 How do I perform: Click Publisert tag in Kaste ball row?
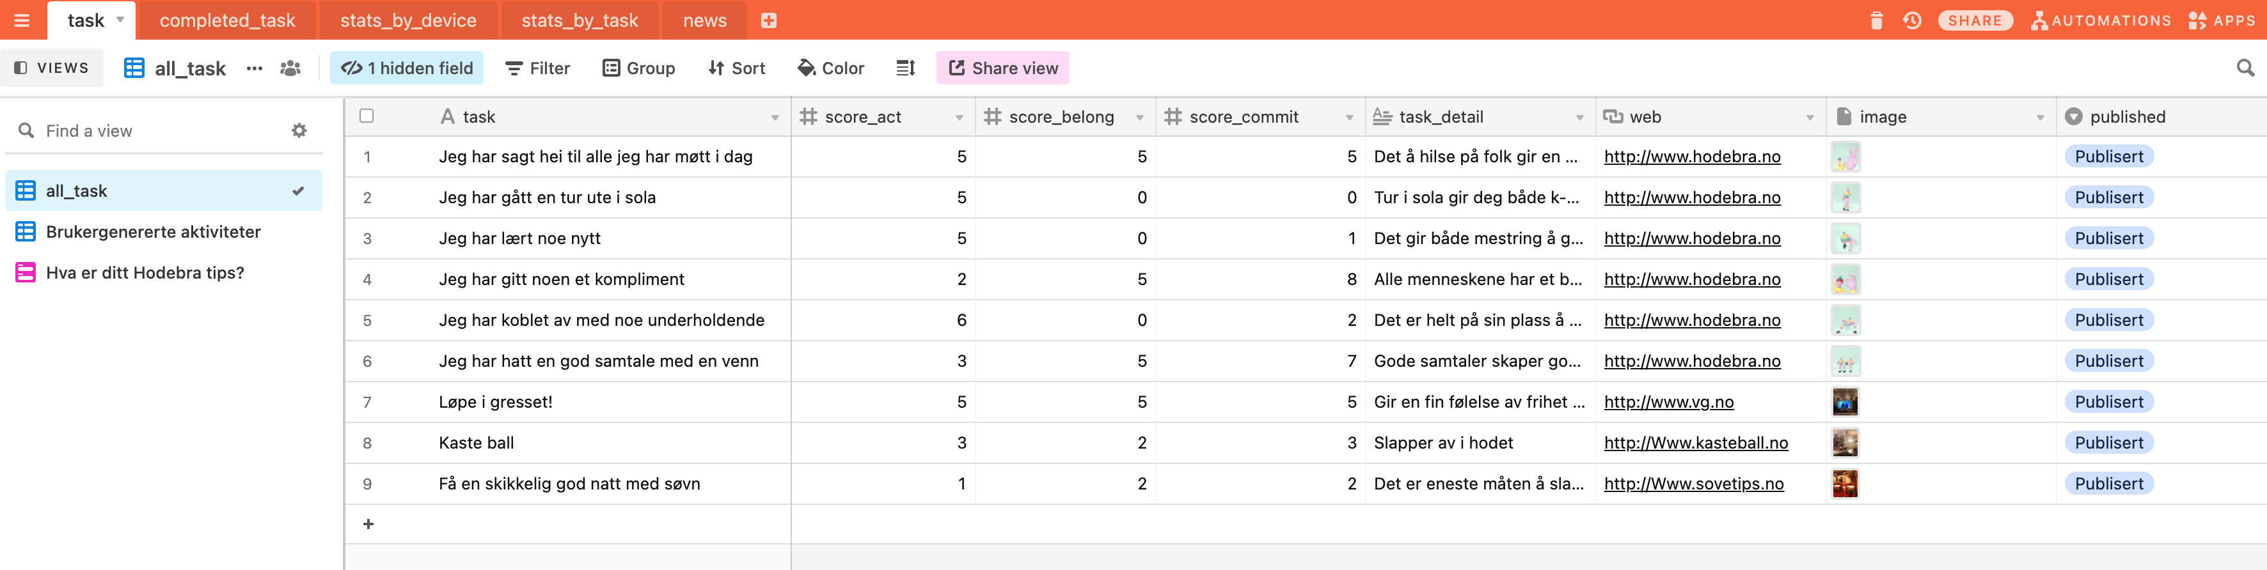coord(2108,442)
